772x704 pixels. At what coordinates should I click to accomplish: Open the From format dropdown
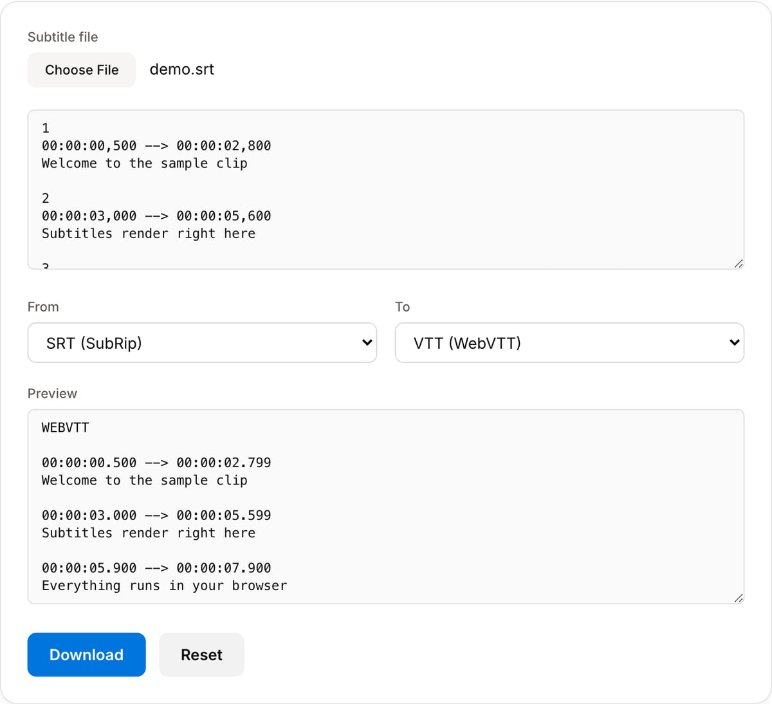pos(202,343)
